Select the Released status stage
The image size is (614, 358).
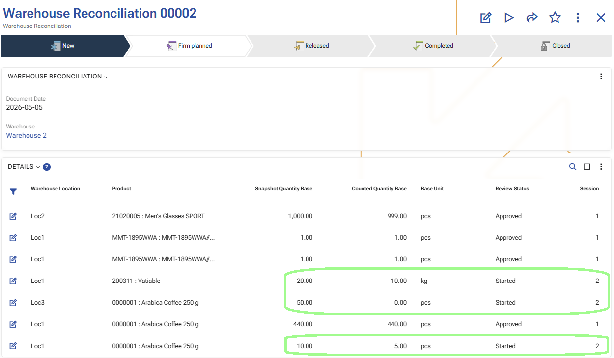coord(311,46)
